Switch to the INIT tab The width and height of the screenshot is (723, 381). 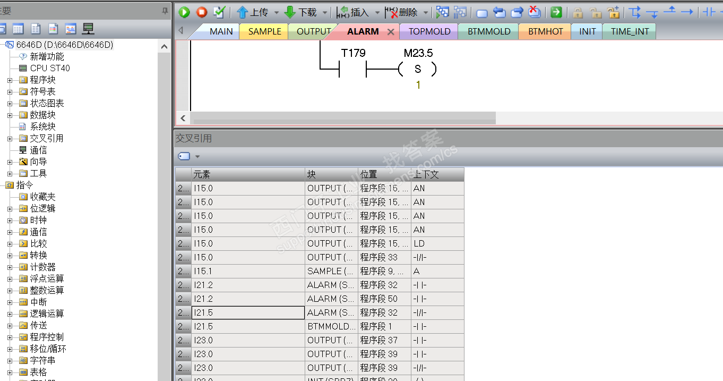(x=587, y=31)
